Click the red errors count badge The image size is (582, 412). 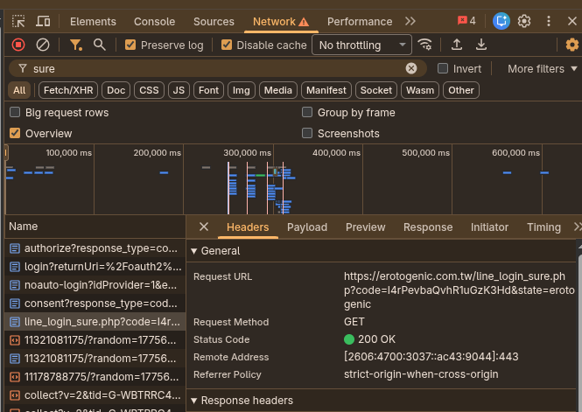coord(466,20)
